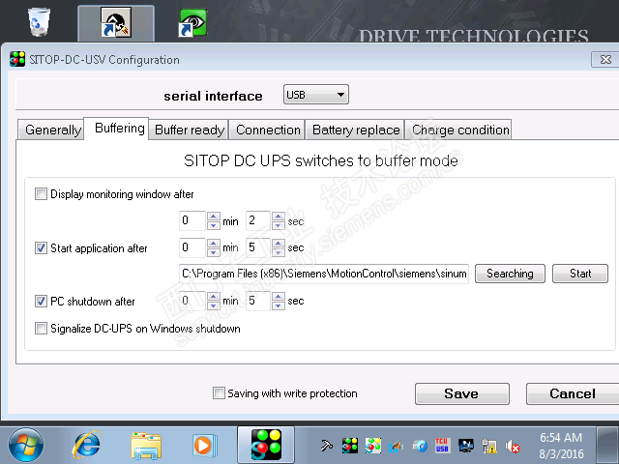Decrease monitoring window seconds spinner down

click(x=279, y=225)
